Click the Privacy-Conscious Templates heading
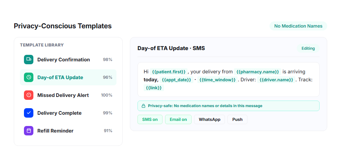341x167 pixels. click(x=63, y=26)
